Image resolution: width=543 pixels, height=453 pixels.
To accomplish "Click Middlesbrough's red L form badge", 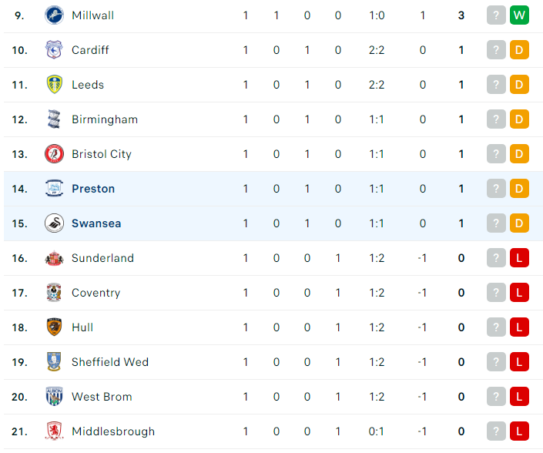I will tap(519, 431).
